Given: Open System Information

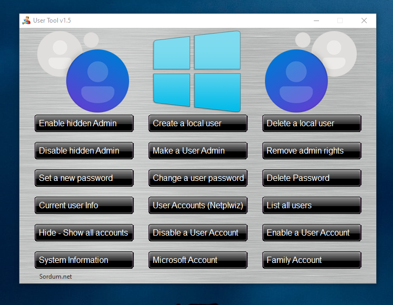Looking at the screenshot, I should click(84, 260).
